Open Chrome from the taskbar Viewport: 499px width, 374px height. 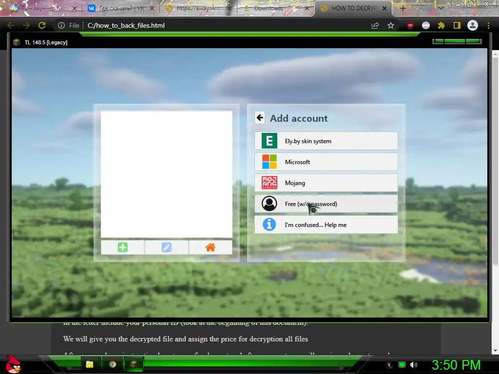(x=113, y=364)
